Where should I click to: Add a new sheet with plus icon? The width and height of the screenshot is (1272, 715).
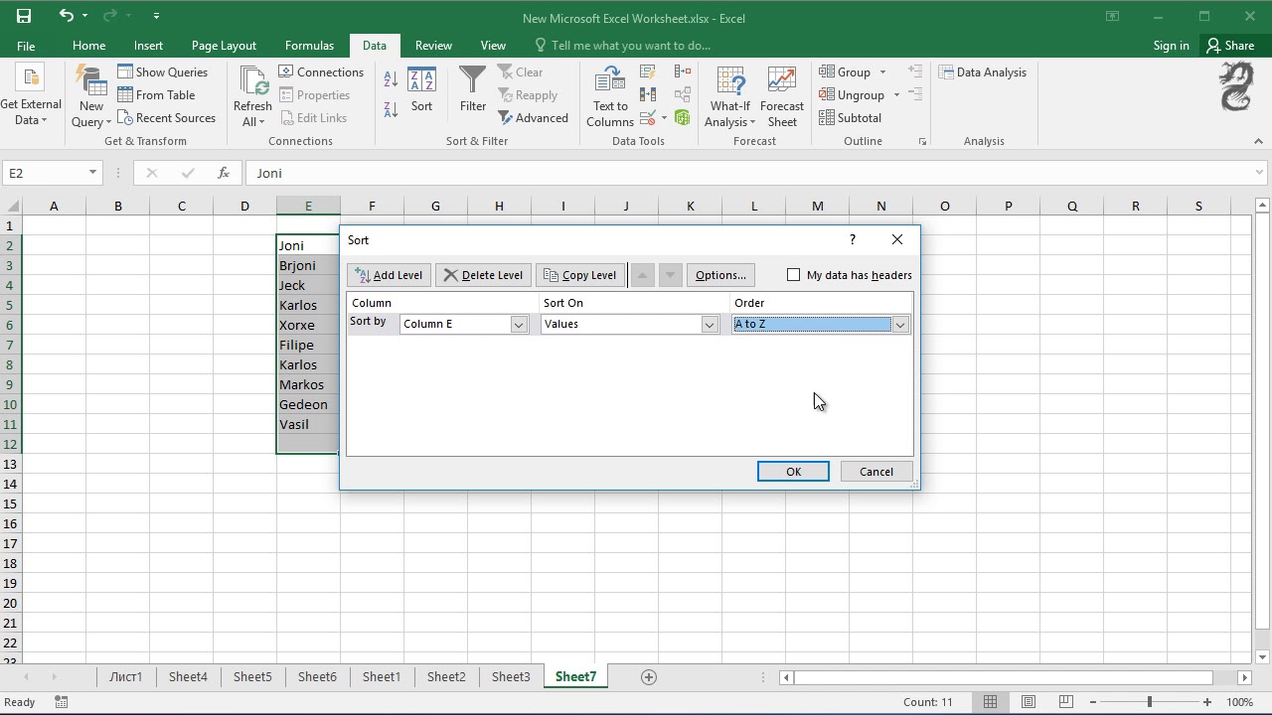[649, 676]
